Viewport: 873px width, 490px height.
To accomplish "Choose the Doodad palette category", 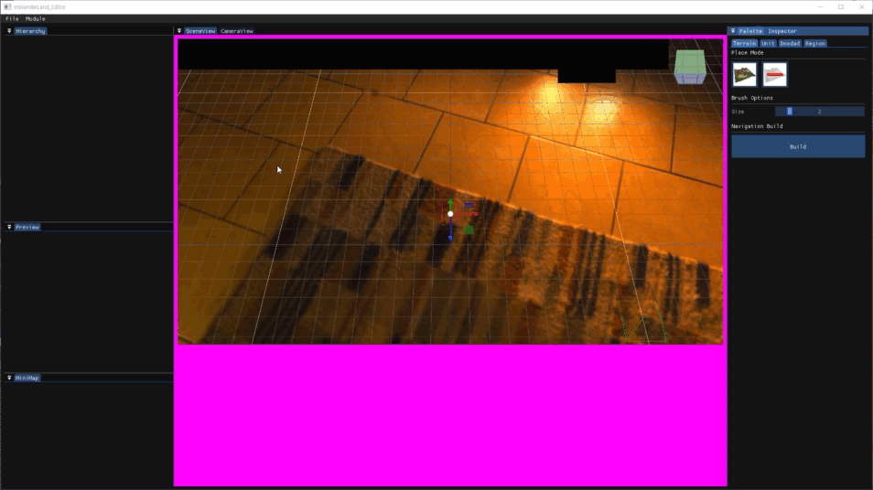I will pyautogui.click(x=790, y=43).
